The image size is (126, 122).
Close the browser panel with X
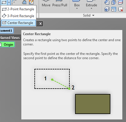(x=40, y=24)
